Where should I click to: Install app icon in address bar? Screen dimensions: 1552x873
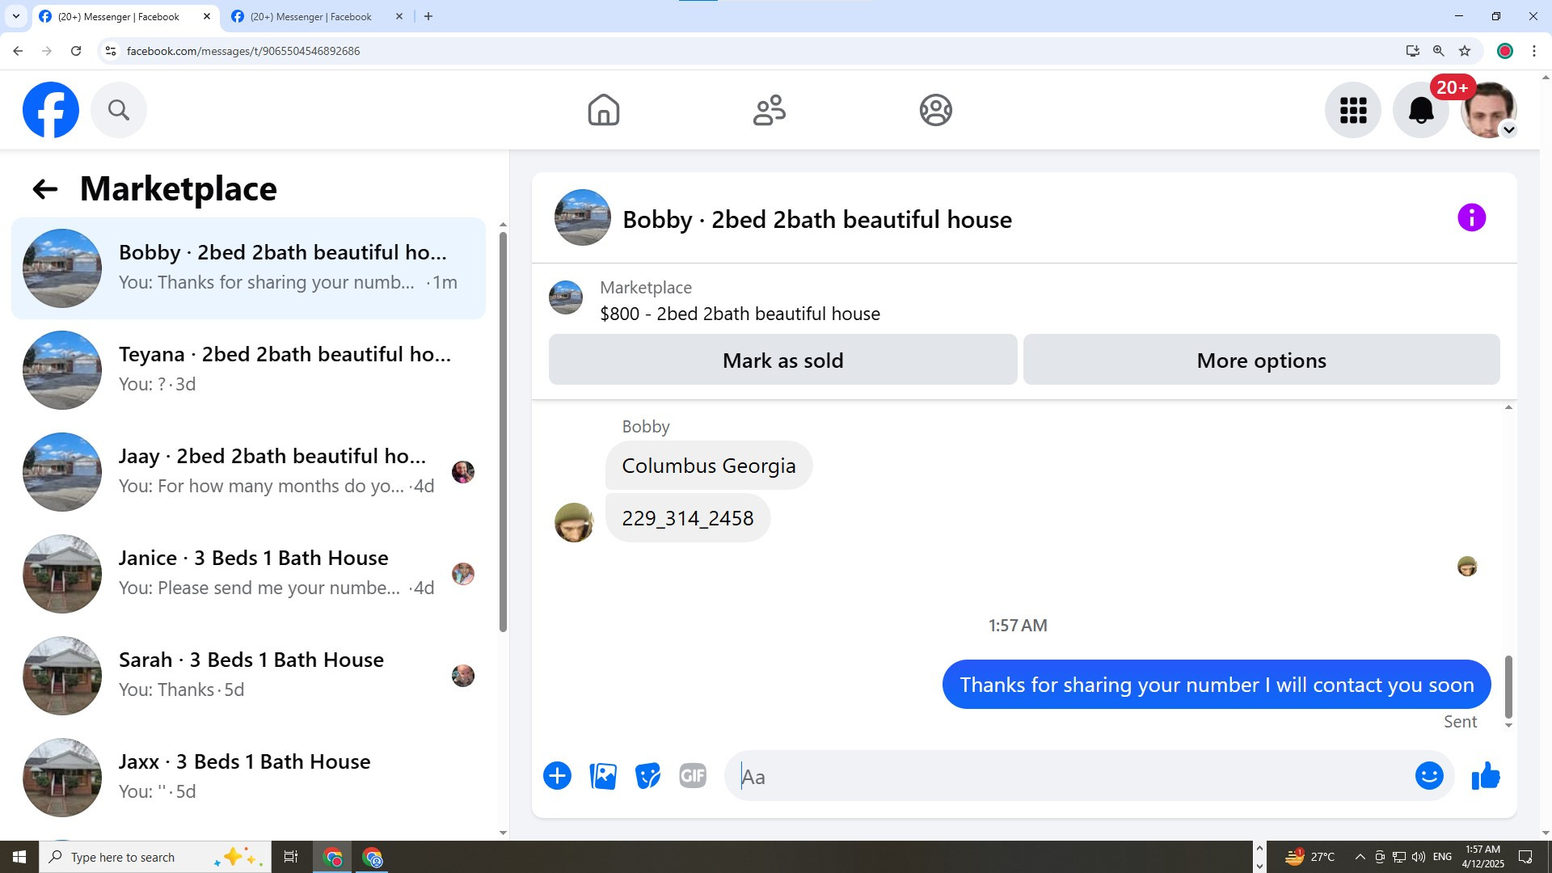[x=1412, y=51]
